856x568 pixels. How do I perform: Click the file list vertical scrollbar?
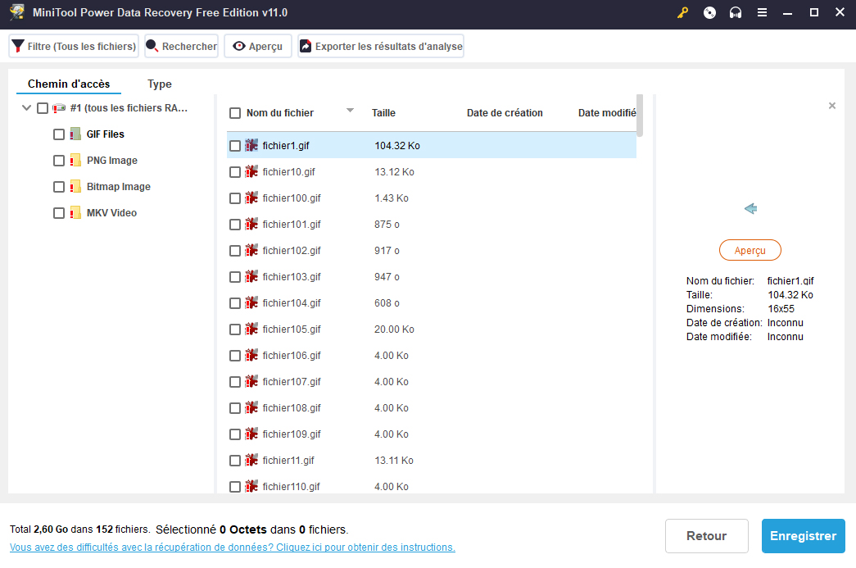[640, 116]
